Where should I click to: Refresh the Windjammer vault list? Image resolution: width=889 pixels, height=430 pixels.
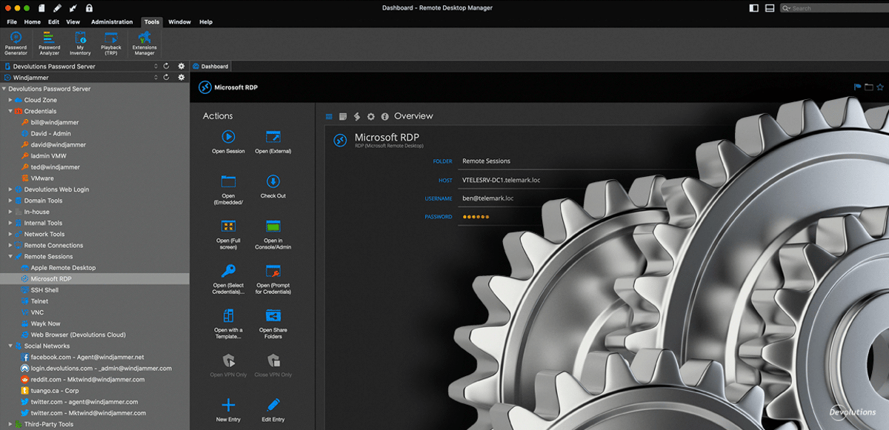[167, 77]
